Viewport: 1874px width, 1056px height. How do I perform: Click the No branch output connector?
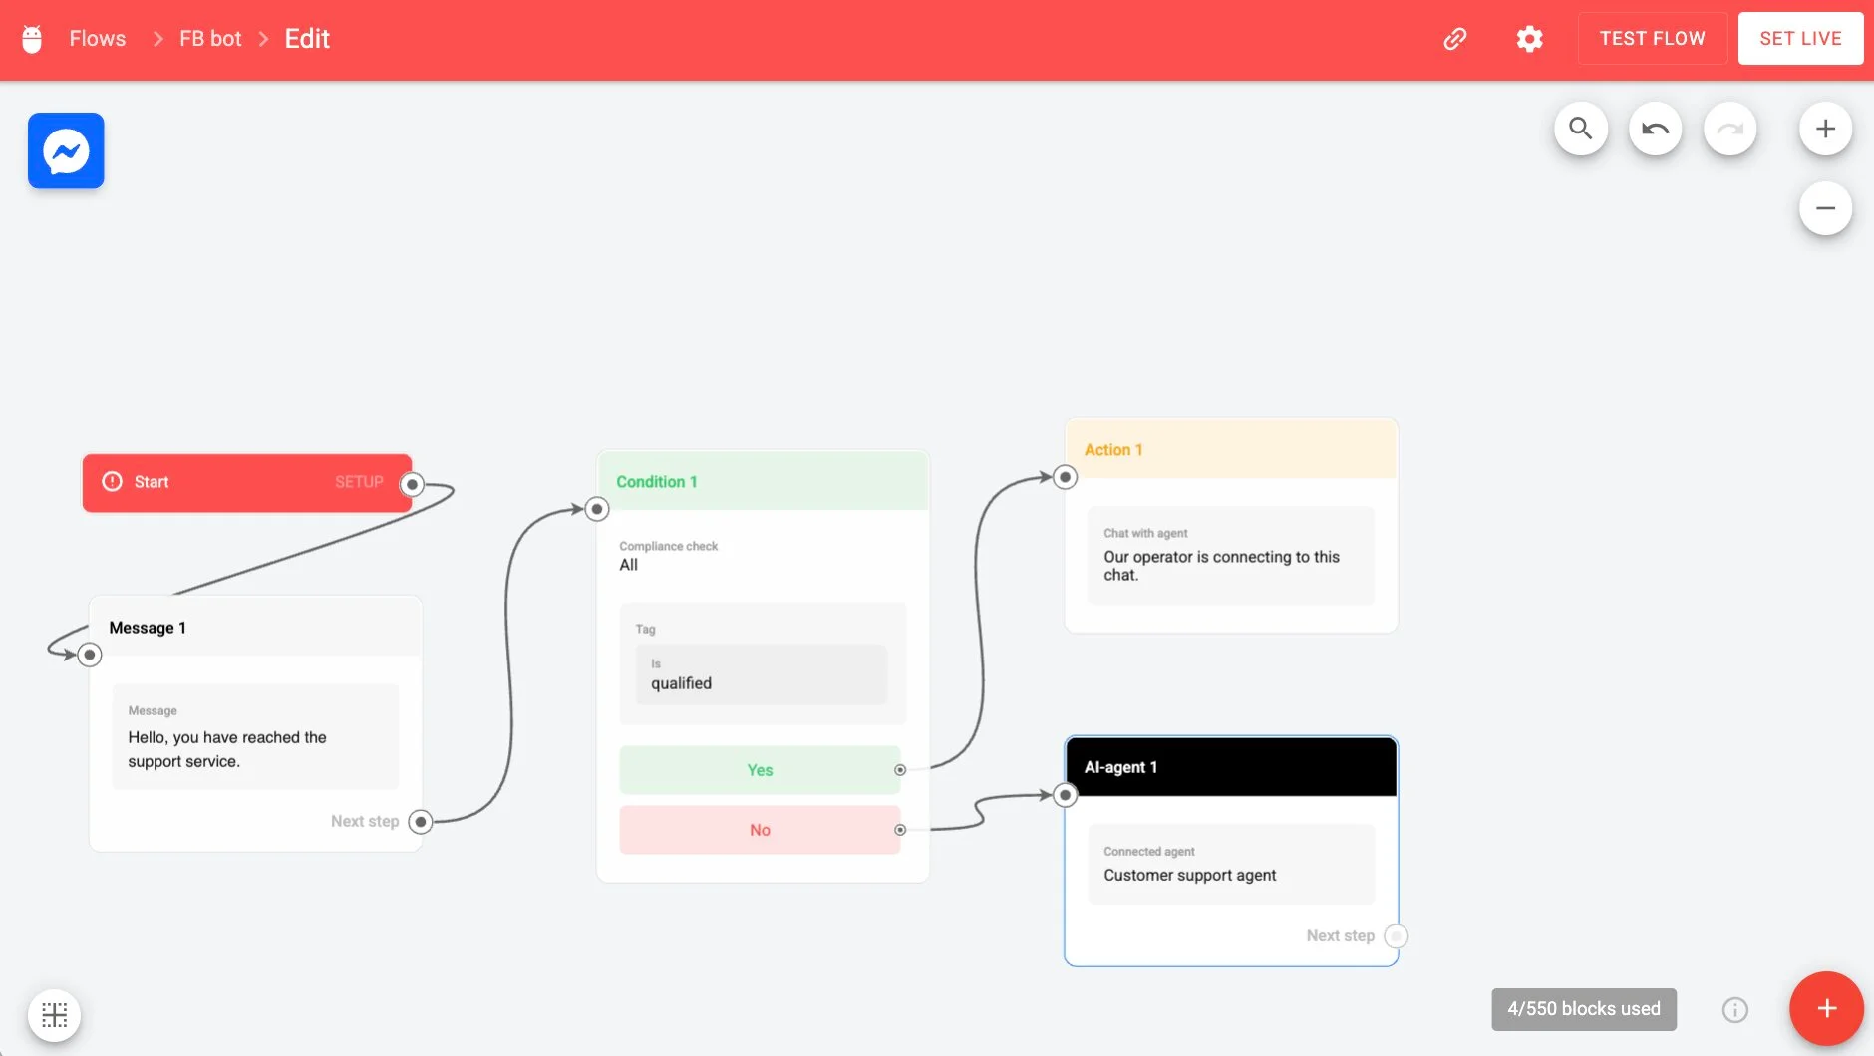point(900,830)
